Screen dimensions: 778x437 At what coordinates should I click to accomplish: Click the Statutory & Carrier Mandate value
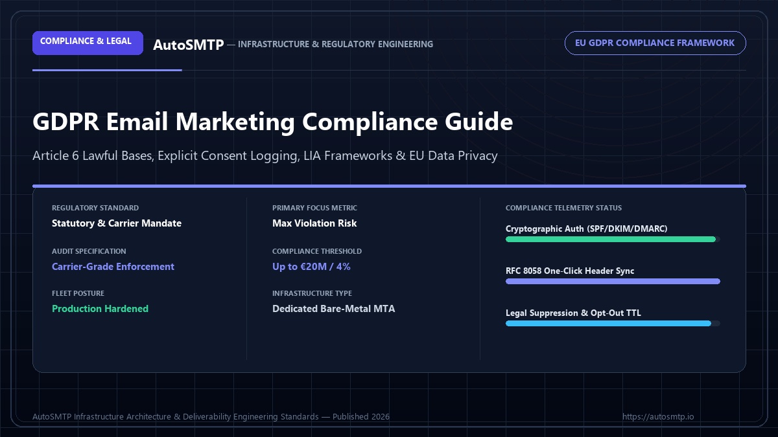click(x=117, y=223)
